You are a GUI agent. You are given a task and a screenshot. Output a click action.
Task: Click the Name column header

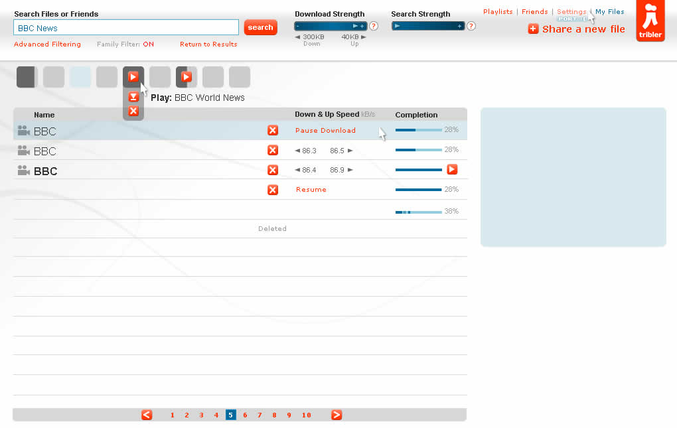pyautogui.click(x=44, y=115)
